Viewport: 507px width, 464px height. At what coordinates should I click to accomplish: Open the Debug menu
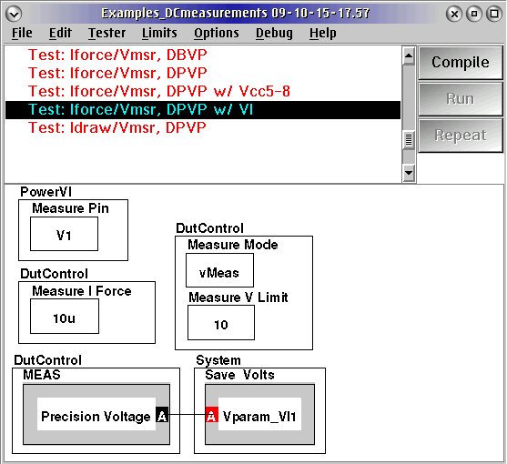click(274, 33)
